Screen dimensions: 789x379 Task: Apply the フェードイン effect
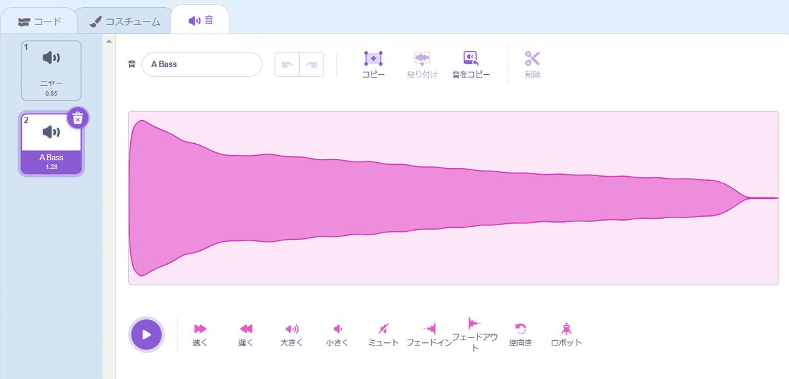point(429,334)
